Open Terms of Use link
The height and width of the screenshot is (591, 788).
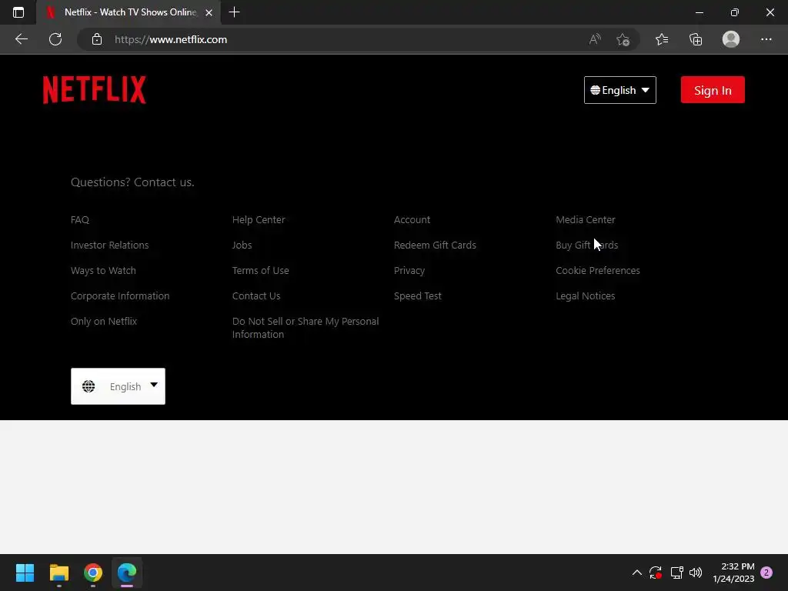click(x=260, y=270)
